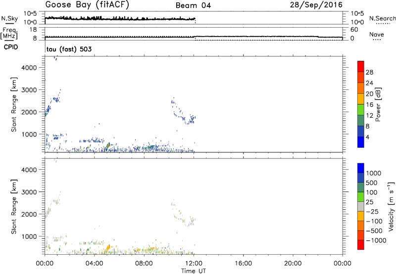Select the "−100" label on the velocity scale
396x274 pixels.
coord(374,221)
